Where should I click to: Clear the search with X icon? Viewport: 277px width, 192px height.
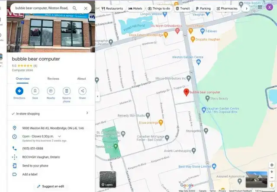(85, 8)
